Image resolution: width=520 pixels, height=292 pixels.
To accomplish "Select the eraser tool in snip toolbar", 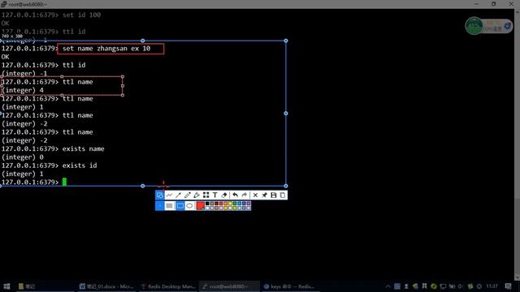I will point(224,195).
